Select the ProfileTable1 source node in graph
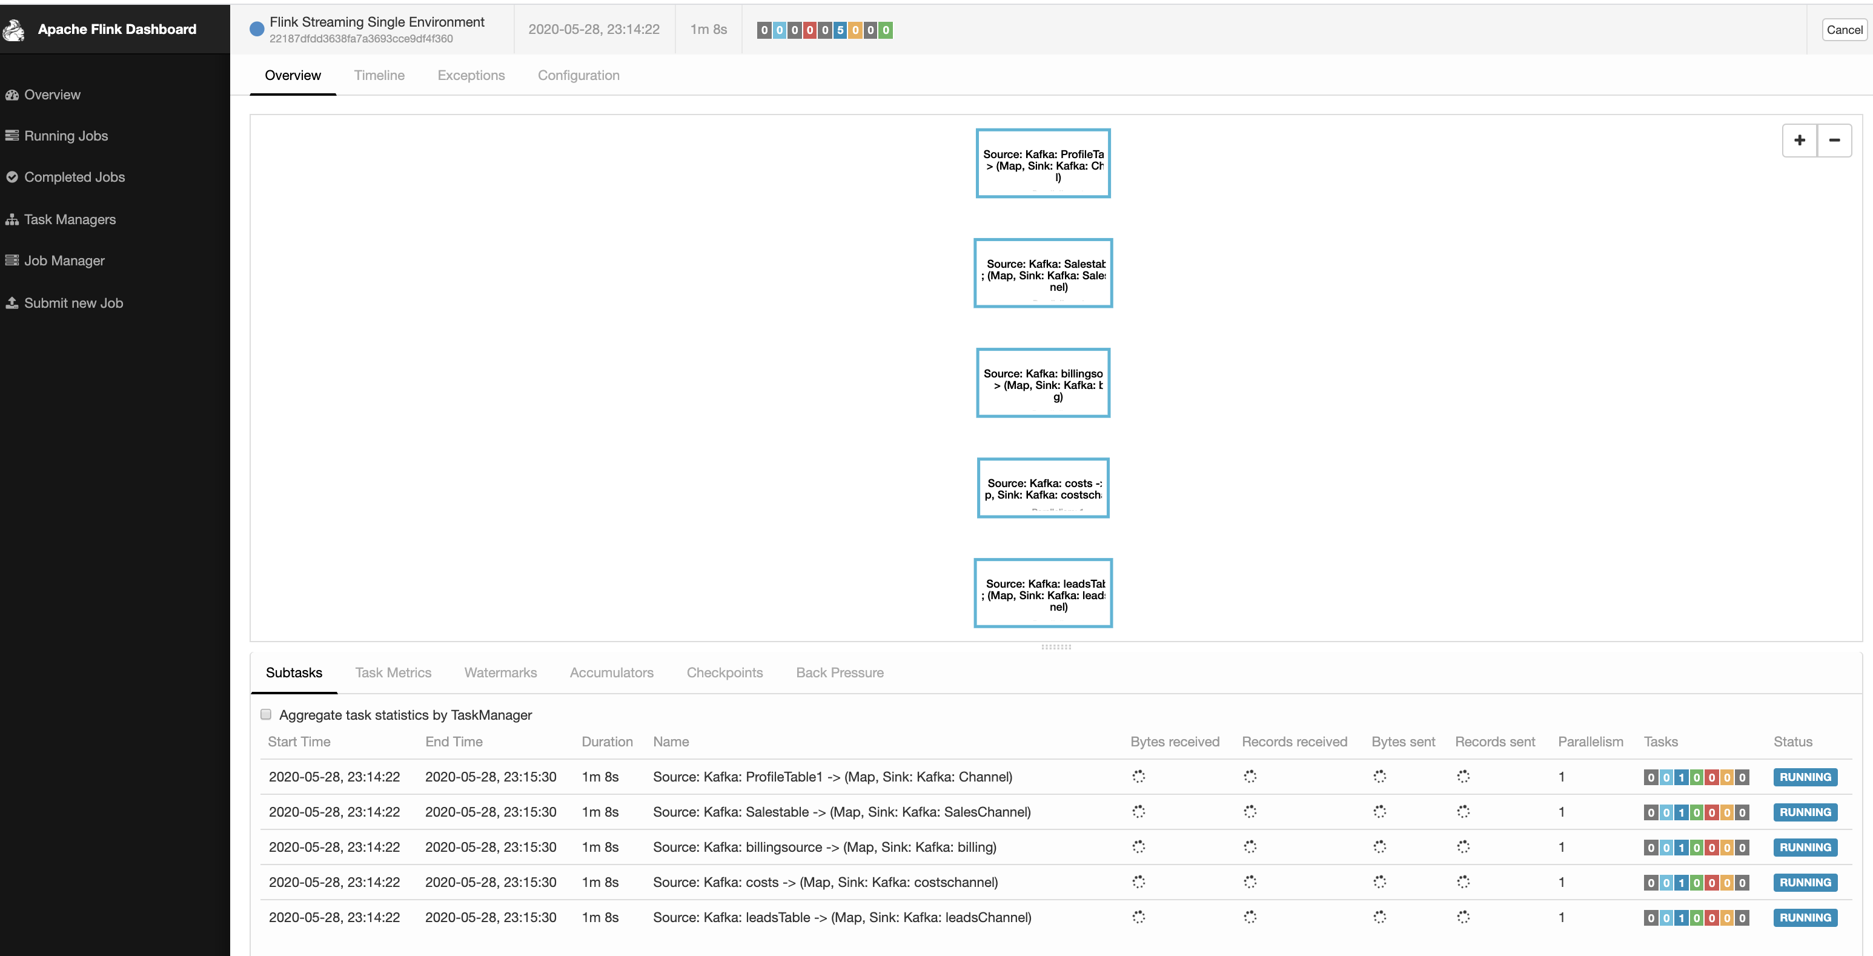The width and height of the screenshot is (1873, 956). (x=1043, y=164)
